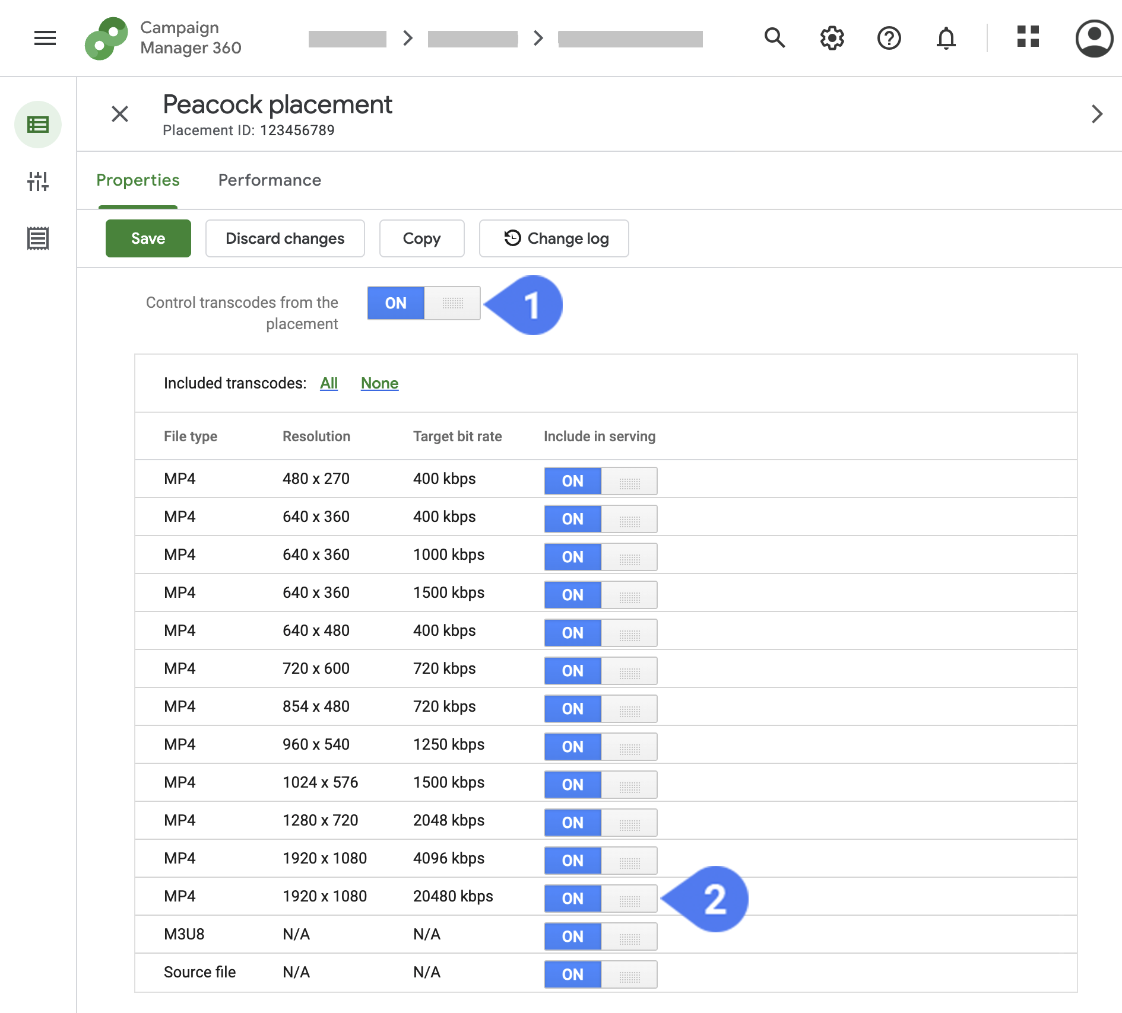Select the 1024 x 576 resolution cell
Viewport: 1122px width, 1013px height.
[x=321, y=782]
